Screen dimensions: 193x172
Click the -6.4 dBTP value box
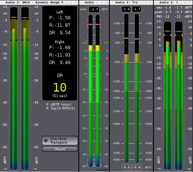(x=136, y=167)
